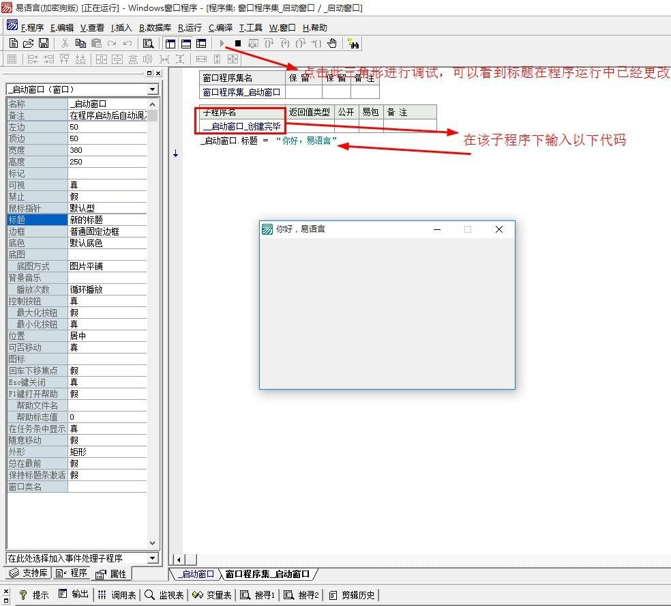Open the E.编辑 menu
671x606 pixels.
pos(62,28)
